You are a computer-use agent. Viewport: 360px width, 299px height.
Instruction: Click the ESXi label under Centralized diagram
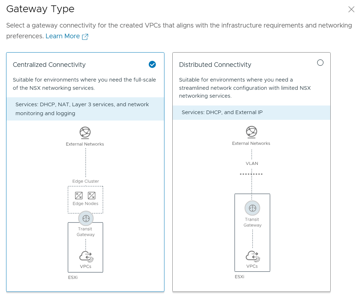(73, 277)
